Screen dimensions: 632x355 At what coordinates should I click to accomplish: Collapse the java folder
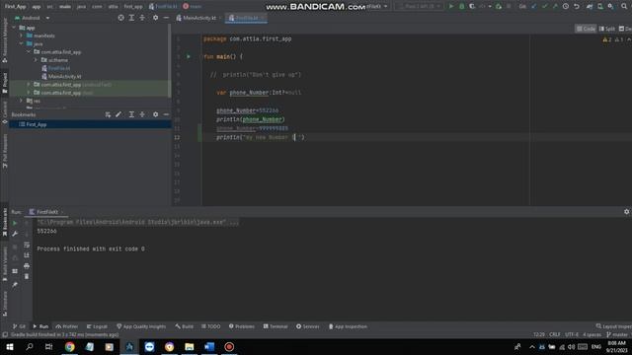[22, 43]
